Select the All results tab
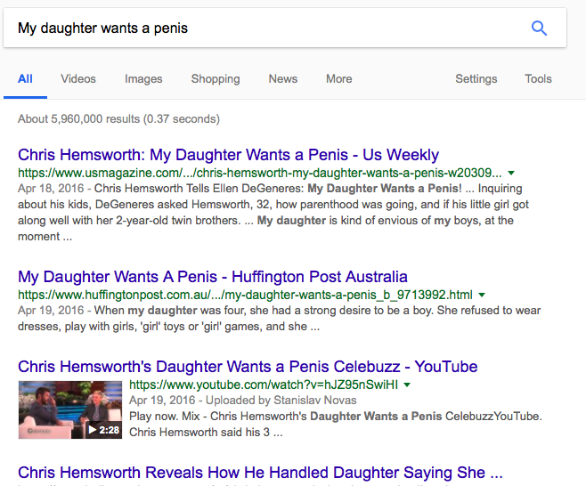The height and width of the screenshot is (486, 586). click(25, 79)
